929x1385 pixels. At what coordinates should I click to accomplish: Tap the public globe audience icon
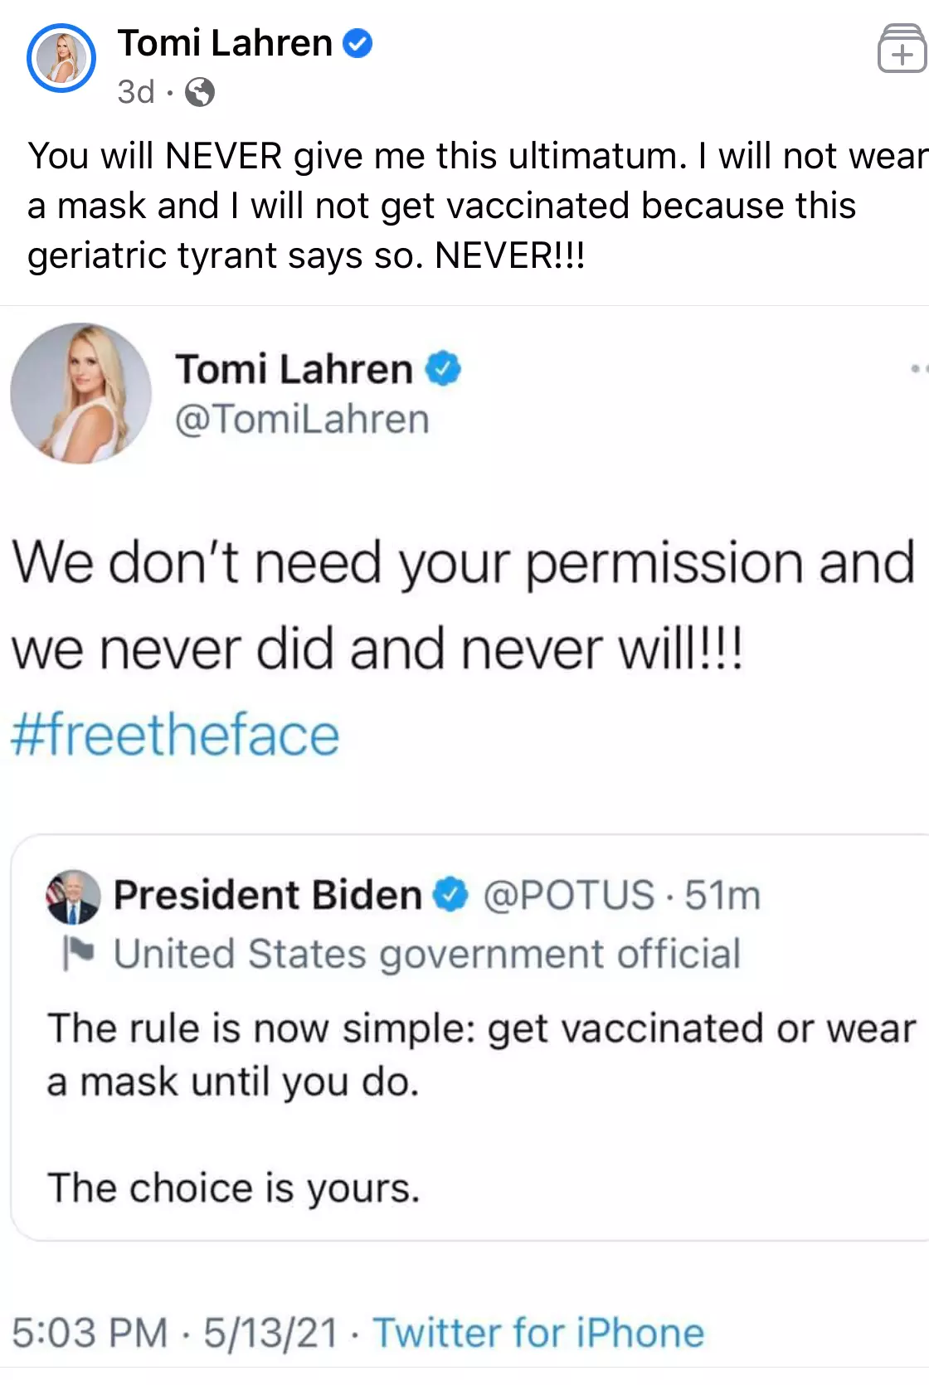click(x=200, y=92)
